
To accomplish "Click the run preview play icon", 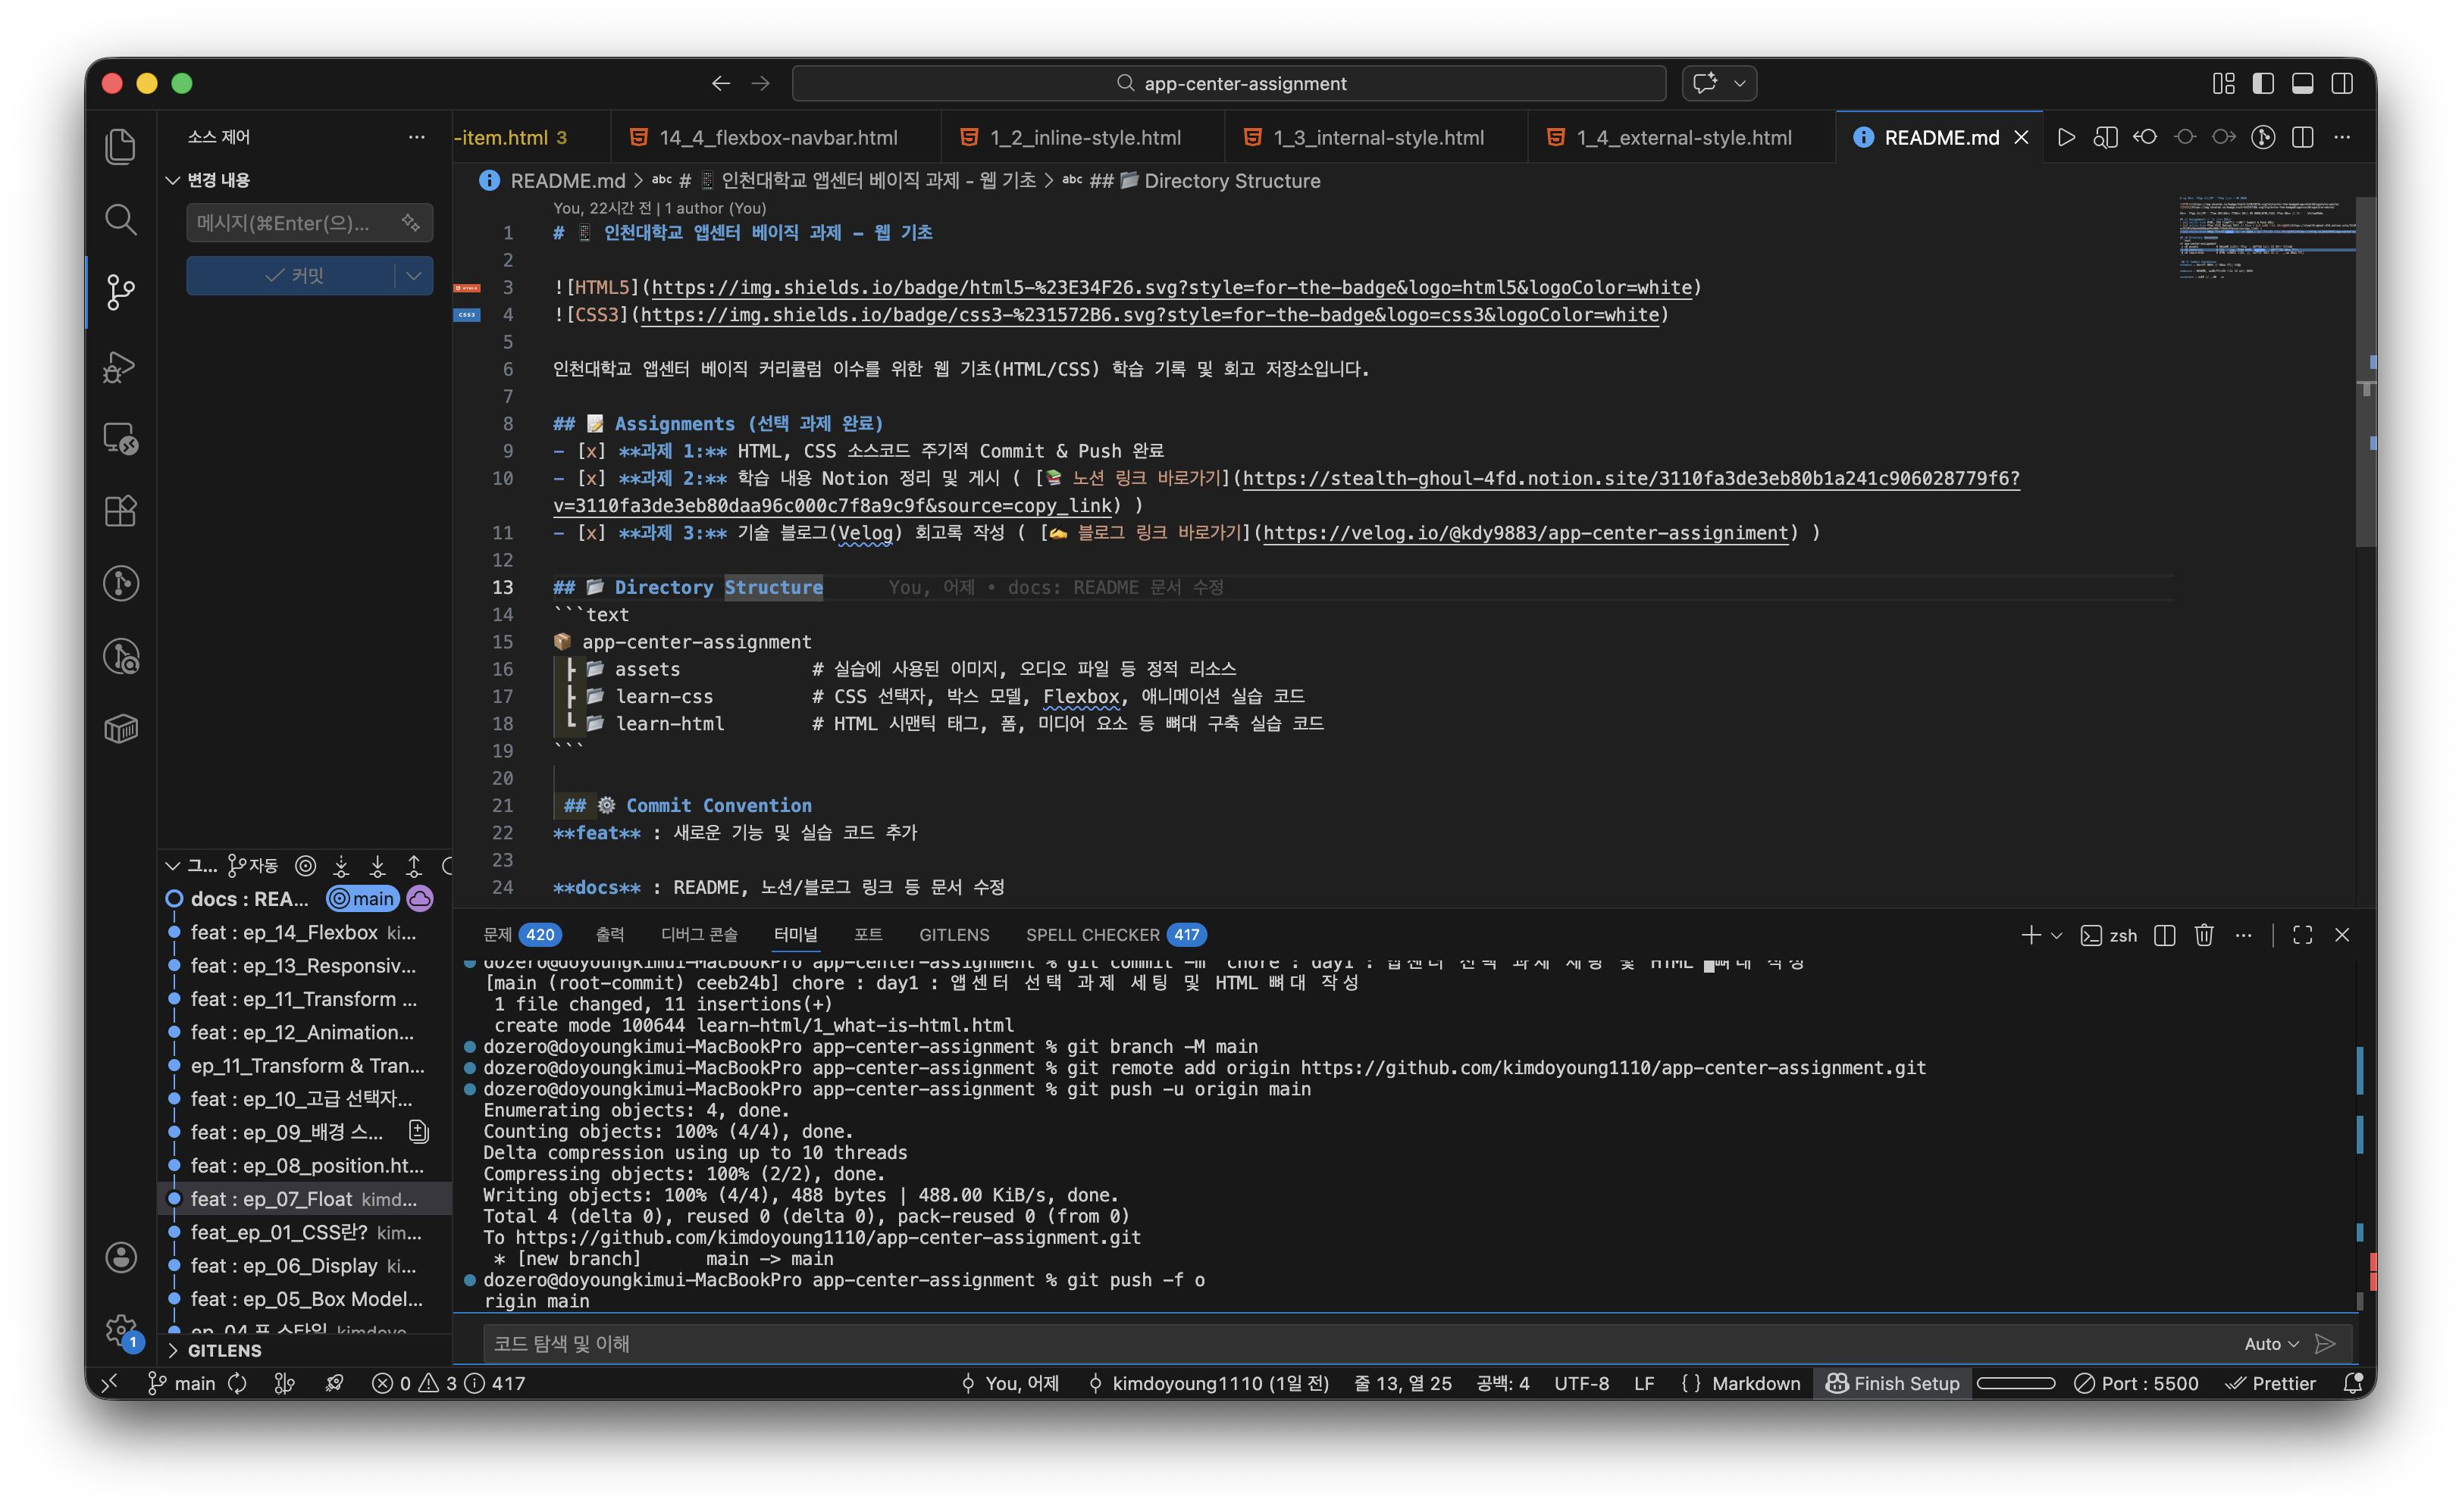I will (x=2066, y=137).
